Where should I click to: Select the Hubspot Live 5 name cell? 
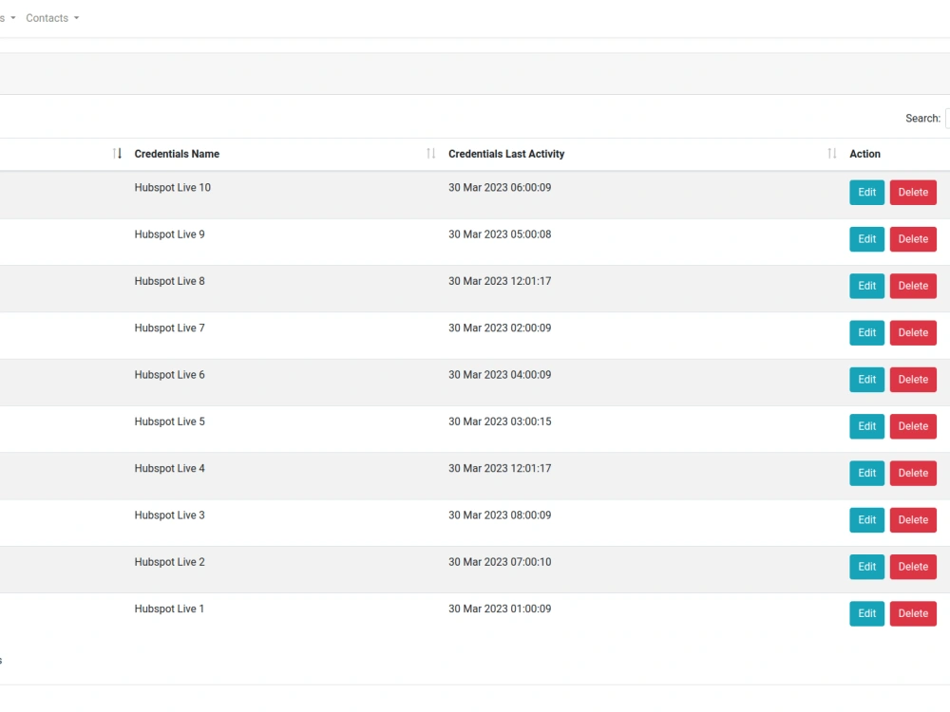170,422
